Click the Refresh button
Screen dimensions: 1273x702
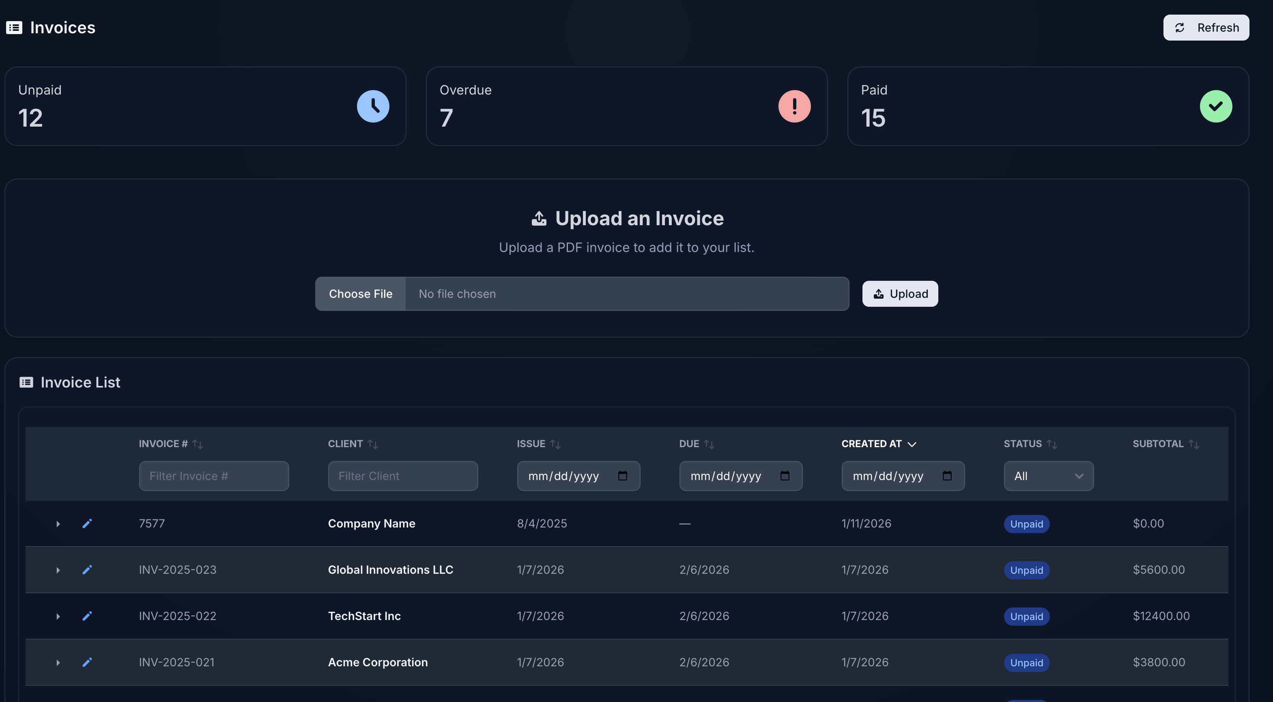click(x=1206, y=27)
